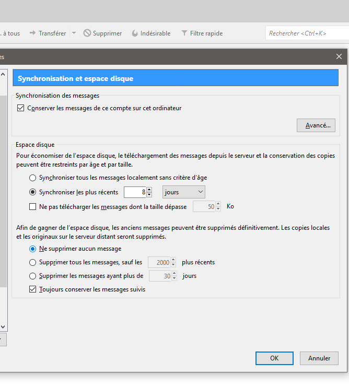Viewport: 349px width, 386px height.
Task: Open the dropdown arrow beside Transférer
Action: coord(74,33)
